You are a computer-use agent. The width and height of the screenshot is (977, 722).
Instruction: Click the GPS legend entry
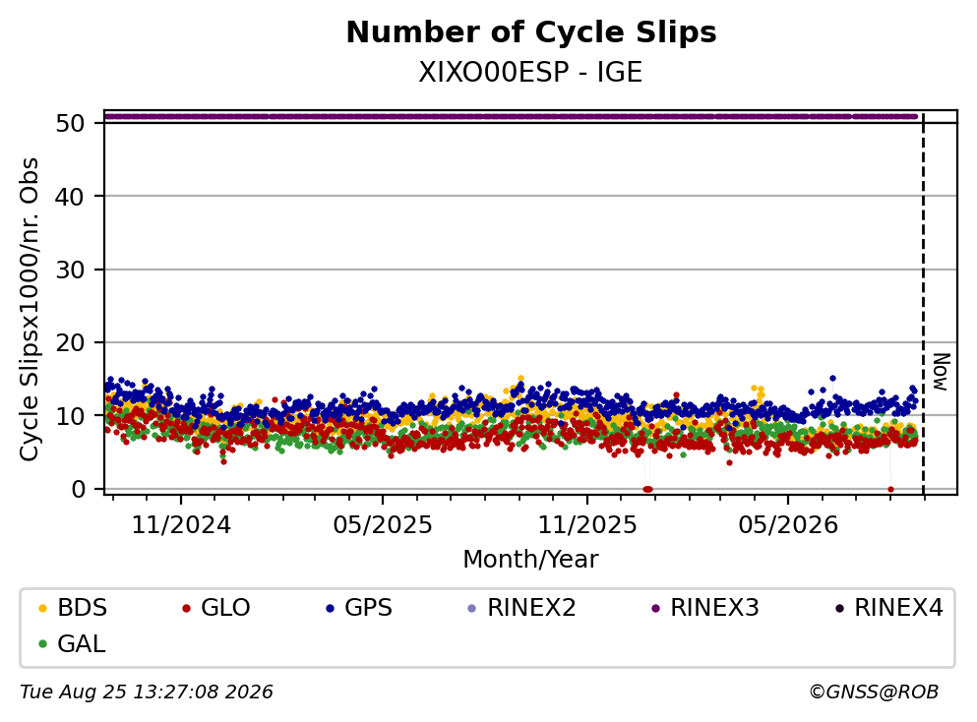coord(359,607)
